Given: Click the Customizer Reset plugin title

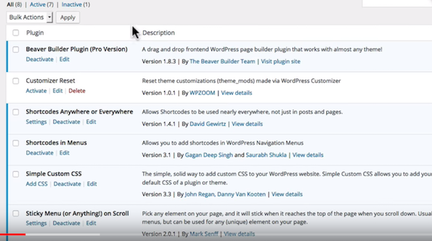Looking at the screenshot, I should tap(51, 81).
